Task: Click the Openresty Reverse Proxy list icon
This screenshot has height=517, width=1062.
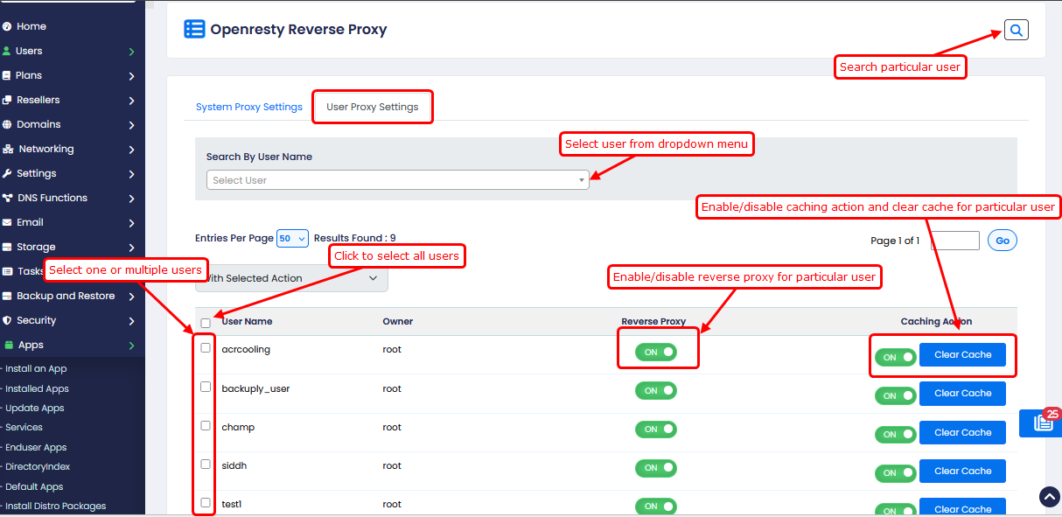Action: pos(194,29)
